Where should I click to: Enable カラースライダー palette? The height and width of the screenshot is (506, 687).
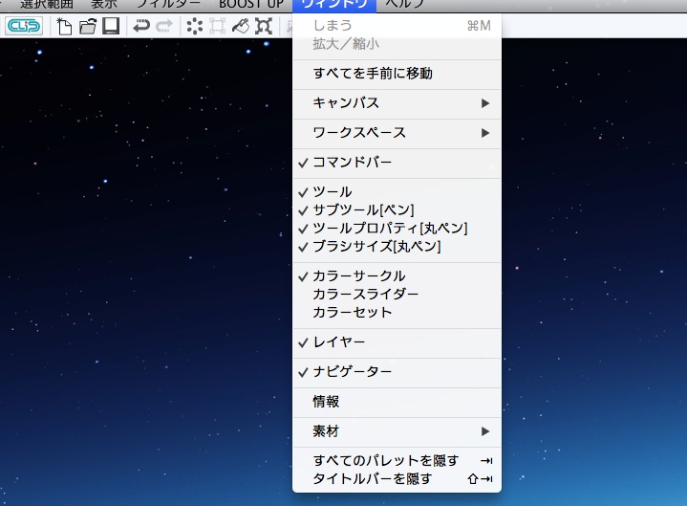pyautogui.click(x=397, y=295)
